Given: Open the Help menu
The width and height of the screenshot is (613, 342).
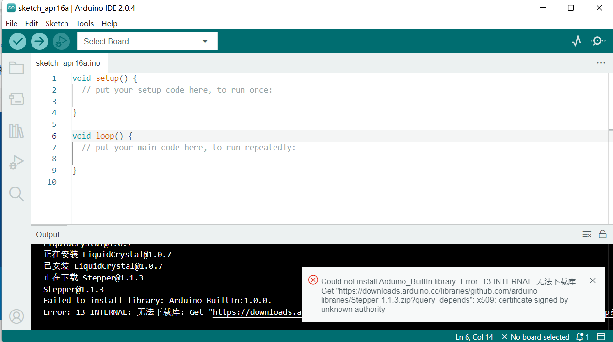Looking at the screenshot, I should click(110, 23).
